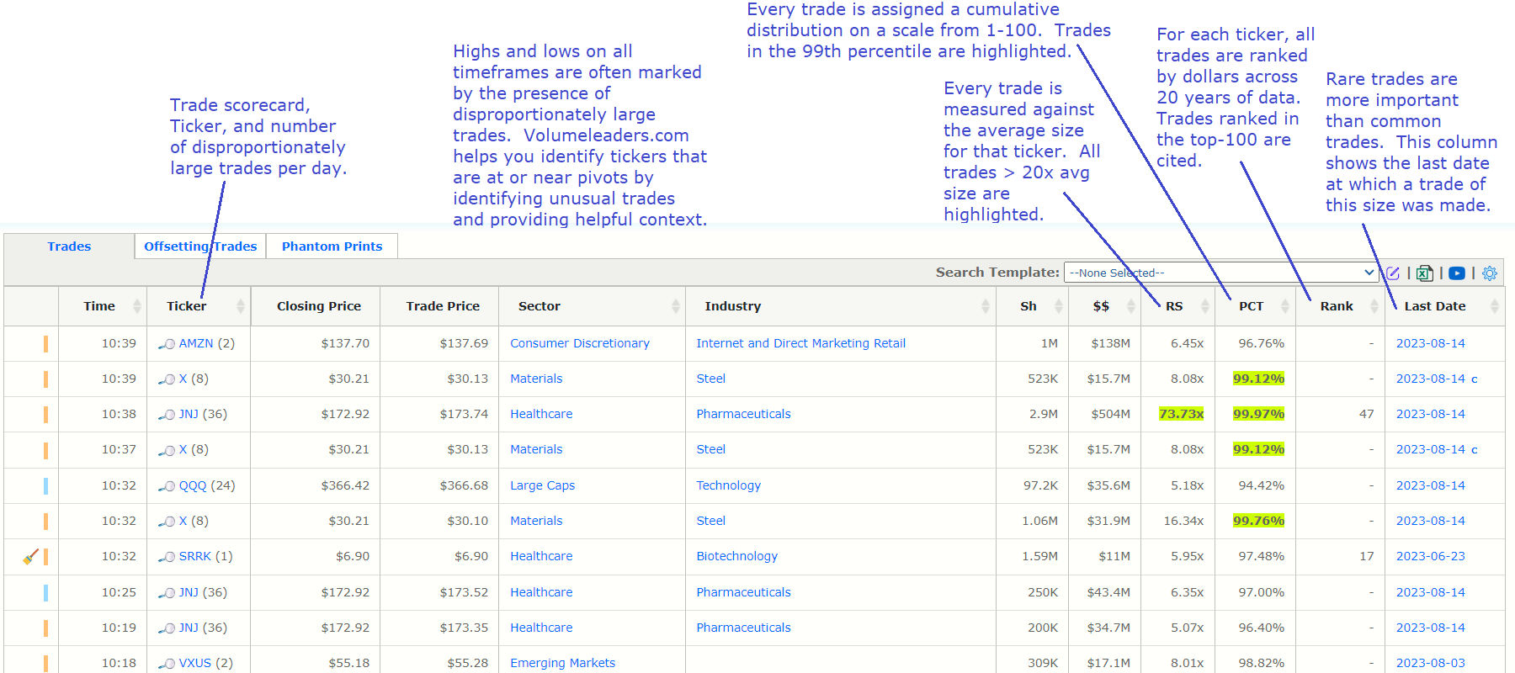This screenshot has height=673, width=1515.
Task: Sort by the Sh column arrows
Action: click(1059, 306)
